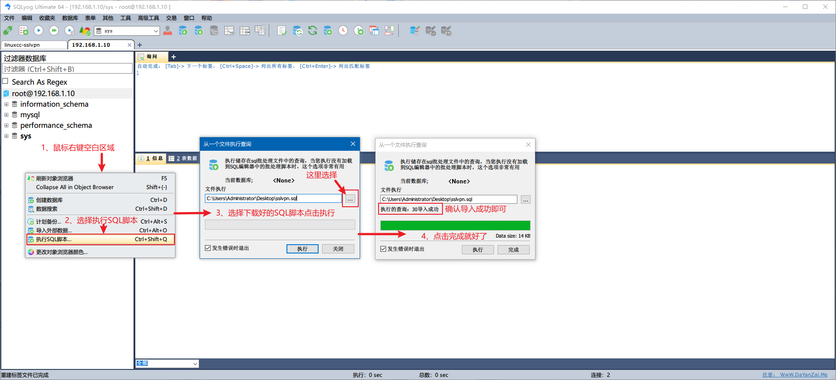Switch to the linuxcc-sslvpn tab
Image resolution: width=836 pixels, height=380 pixels.
pos(34,45)
